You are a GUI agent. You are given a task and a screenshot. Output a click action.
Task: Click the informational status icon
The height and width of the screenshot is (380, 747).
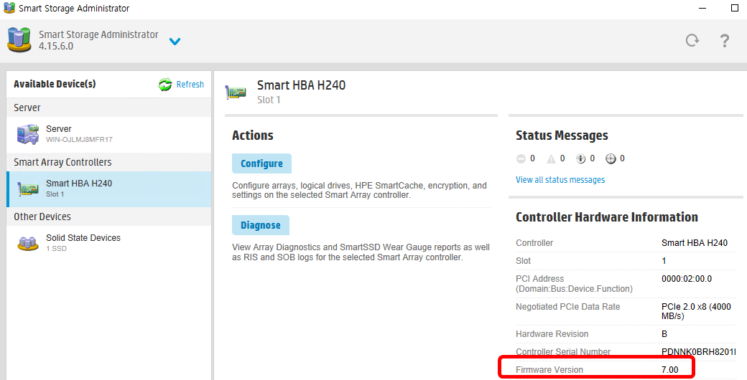click(x=581, y=159)
